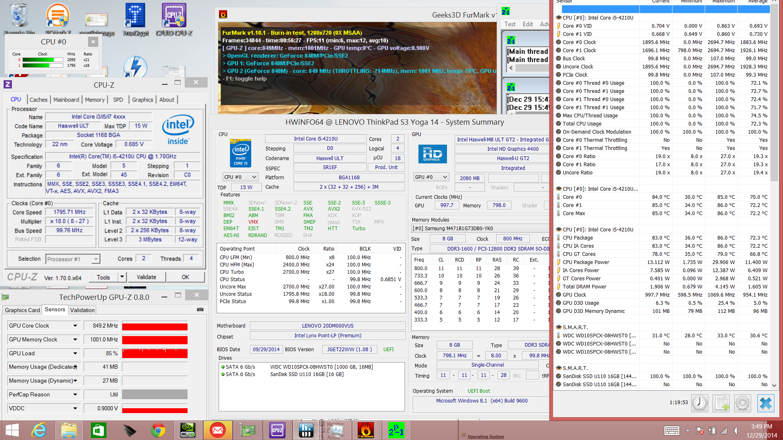783x440 pixels.
Task: Open the Edit menu in Prime95
Action: [528, 24]
